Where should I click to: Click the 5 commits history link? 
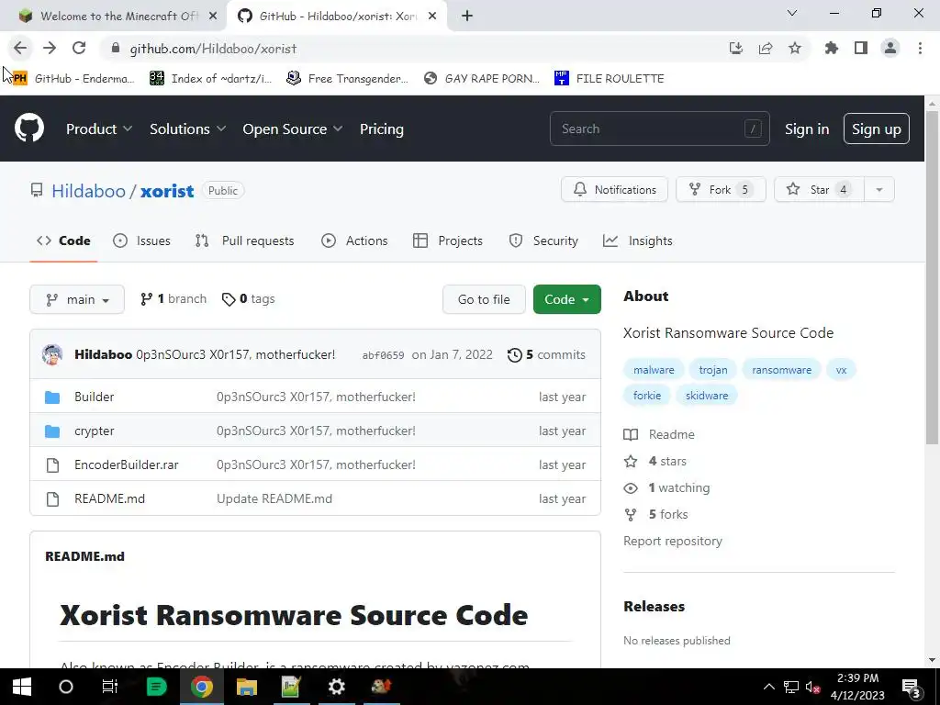(546, 354)
